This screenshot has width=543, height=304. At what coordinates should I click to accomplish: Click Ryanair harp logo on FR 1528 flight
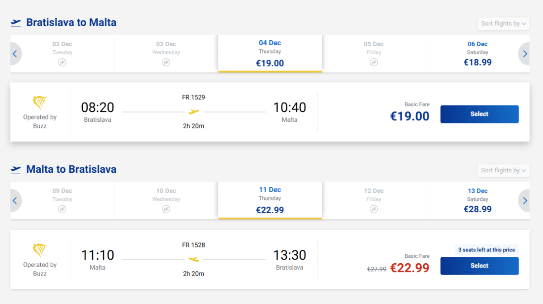coord(40,250)
